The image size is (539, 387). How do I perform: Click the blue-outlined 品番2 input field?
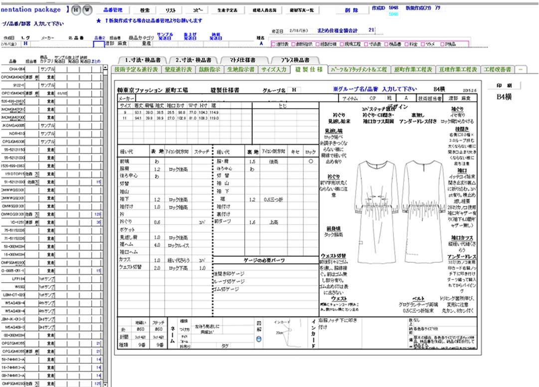pyautogui.click(x=99, y=44)
